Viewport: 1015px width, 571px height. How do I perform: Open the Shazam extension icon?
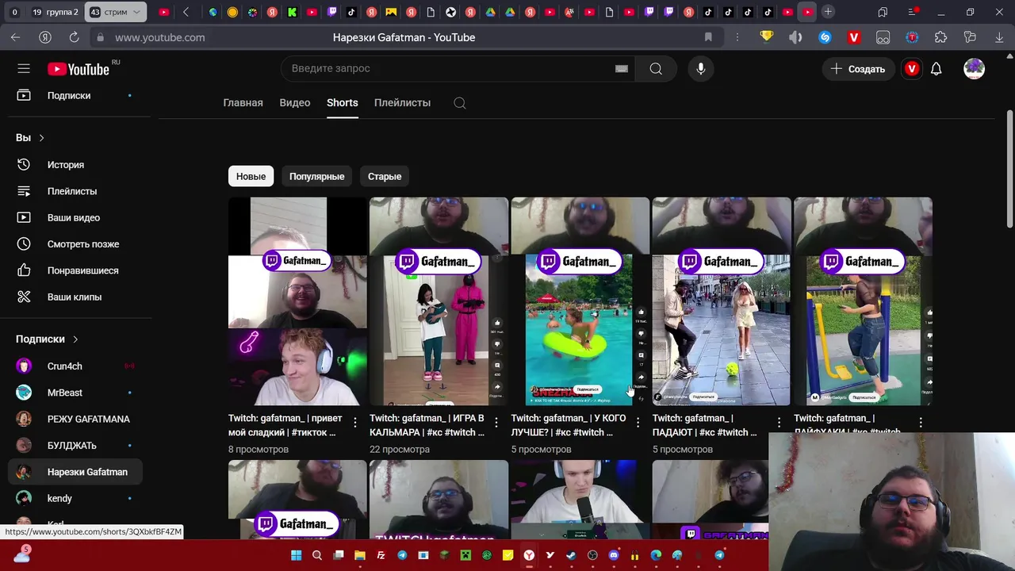[825, 37]
